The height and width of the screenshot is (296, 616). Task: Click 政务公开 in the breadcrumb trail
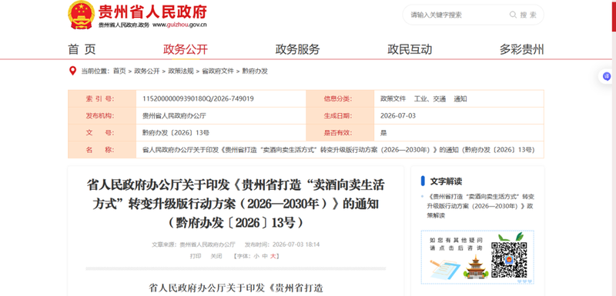point(147,71)
